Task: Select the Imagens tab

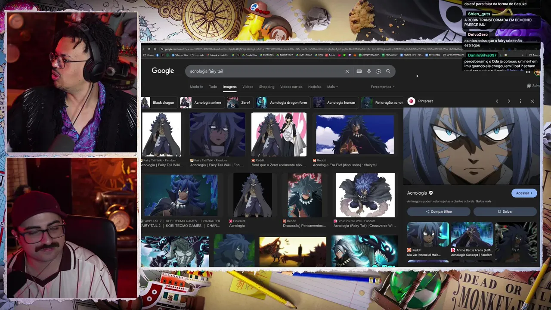Action: pyautogui.click(x=229, y=87)
